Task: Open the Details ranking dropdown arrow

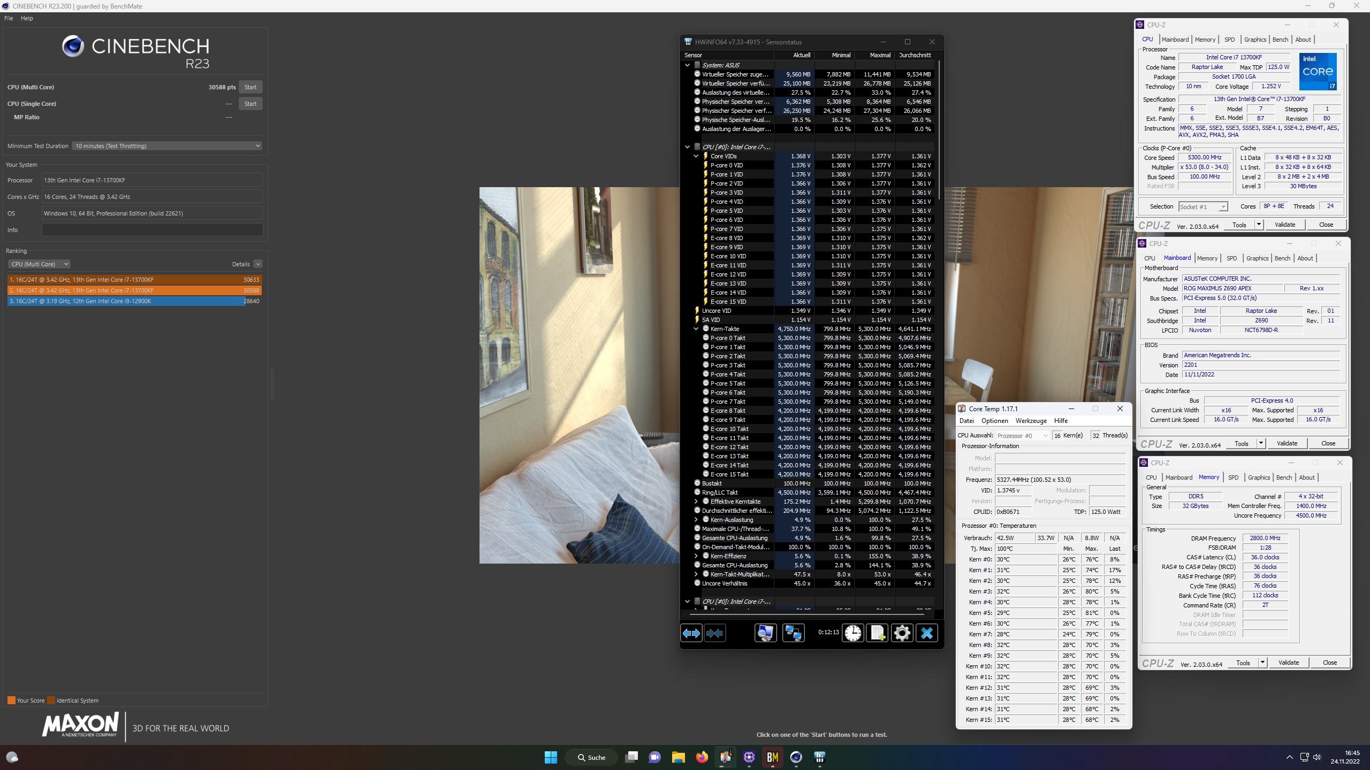Action: pos(258,264)
